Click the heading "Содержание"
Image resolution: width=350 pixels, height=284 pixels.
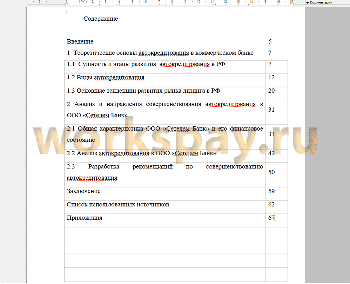click(x=101, y=19)
